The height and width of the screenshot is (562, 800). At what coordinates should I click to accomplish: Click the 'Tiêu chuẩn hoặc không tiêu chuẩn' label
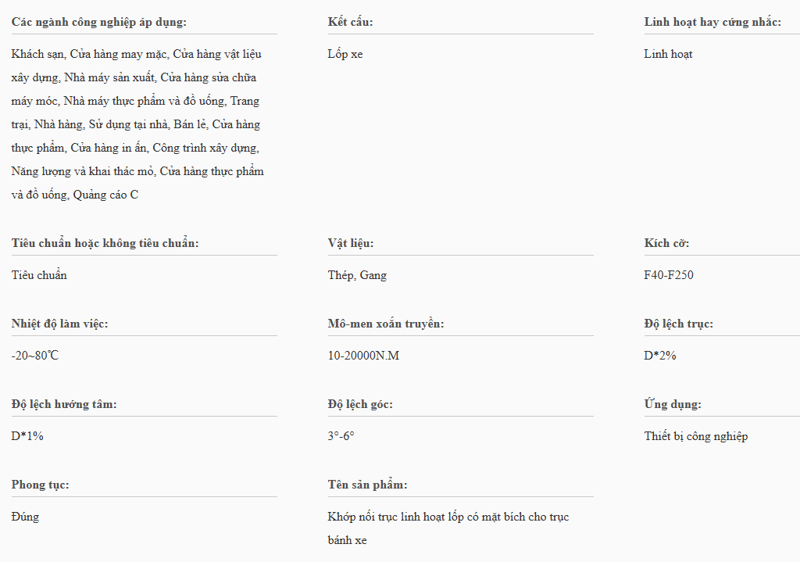(105, 243)
